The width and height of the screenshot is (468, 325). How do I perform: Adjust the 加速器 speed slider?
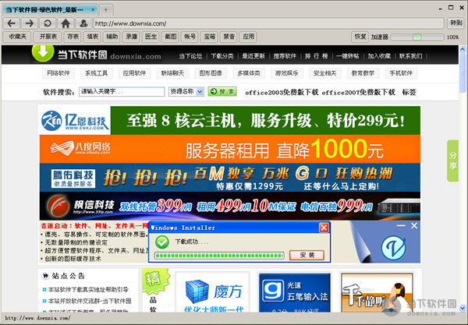coord(417,37)
